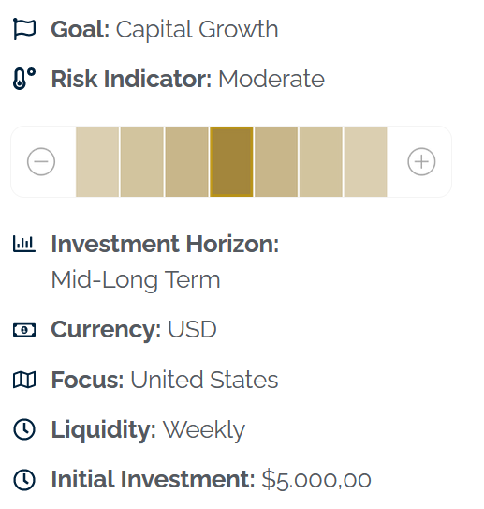Viewport: 484px width, 509px height.
Task: Select the fifth risk level block
Action: pyautogui.click(x=276, y=161)
